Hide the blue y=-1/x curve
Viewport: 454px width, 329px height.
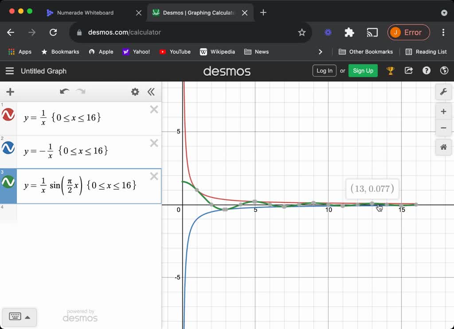8,148
